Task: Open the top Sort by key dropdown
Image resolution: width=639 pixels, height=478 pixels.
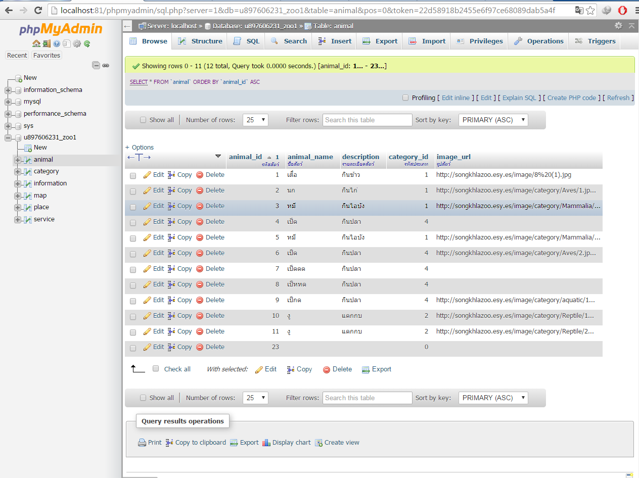Action: (493, 120)
